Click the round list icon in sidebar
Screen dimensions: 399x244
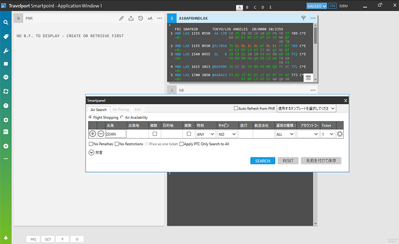tap(5, 146)
